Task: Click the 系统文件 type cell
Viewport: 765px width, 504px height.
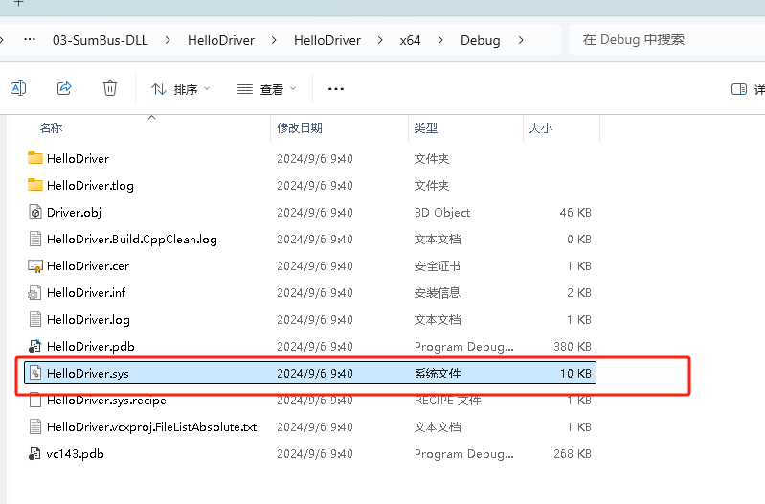Action: (438, 374)
